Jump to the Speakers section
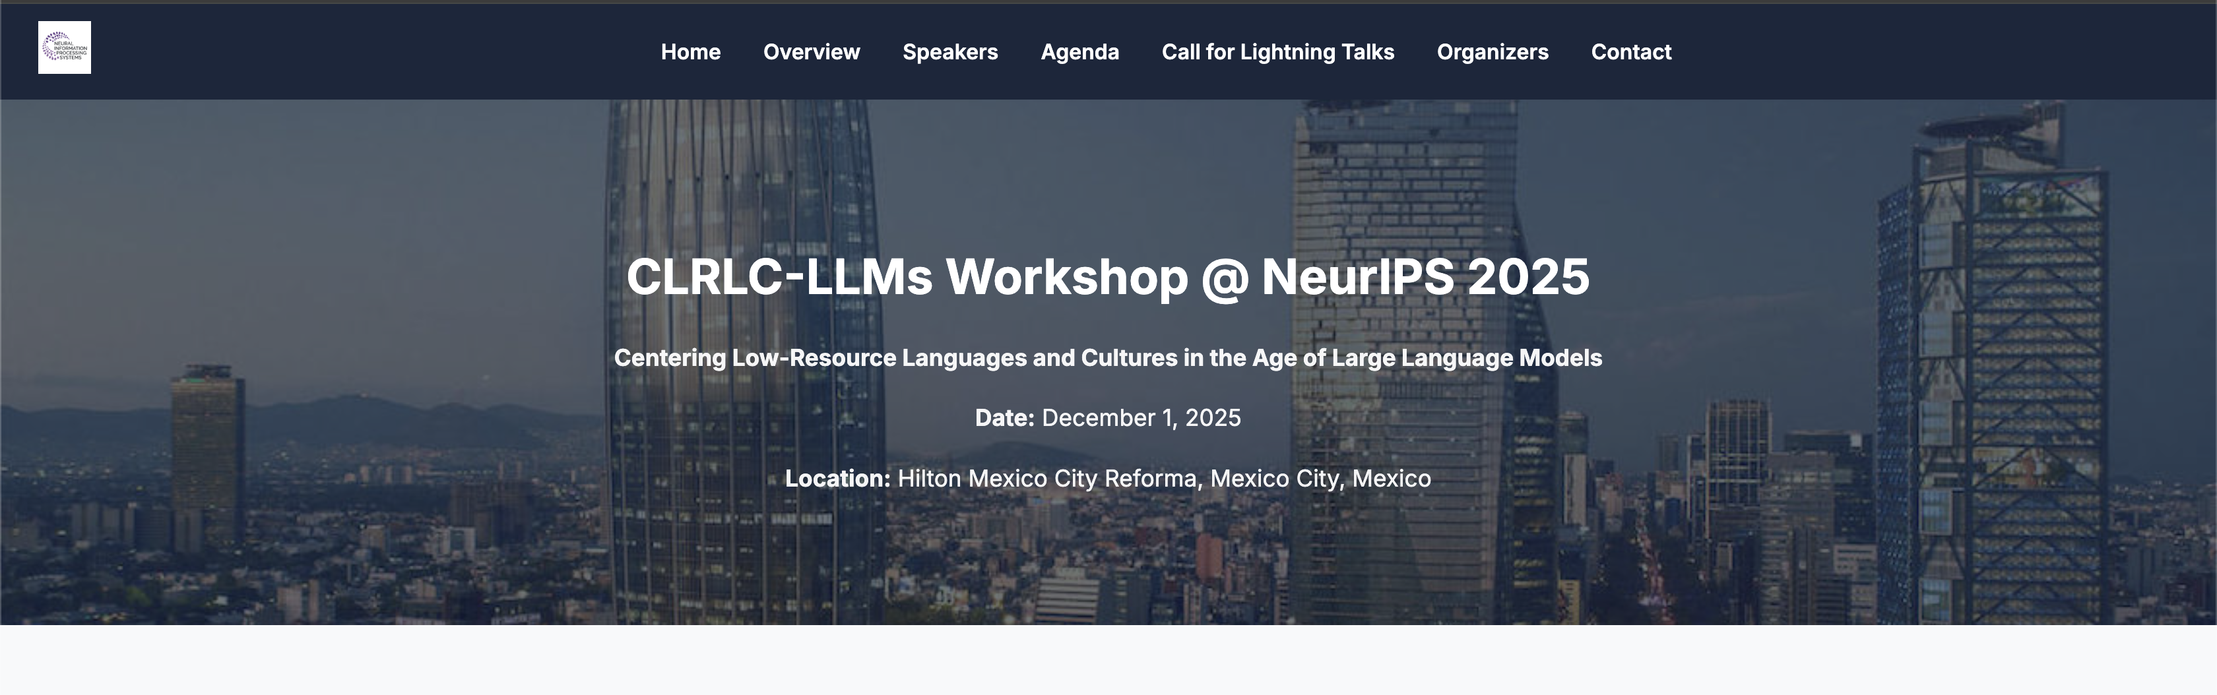This screenshot has width=2217, height=695. click(x=950, y=51)
